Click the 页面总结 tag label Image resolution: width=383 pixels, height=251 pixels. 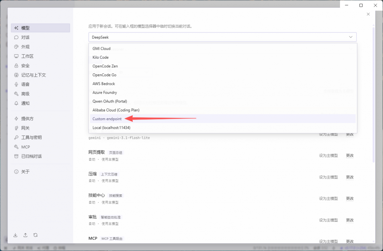[x=116, y=153]
